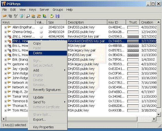The height and width of the screenshot is (131, 162).
Task: Sort by the Description column header
Action: [x=87, y=22]
